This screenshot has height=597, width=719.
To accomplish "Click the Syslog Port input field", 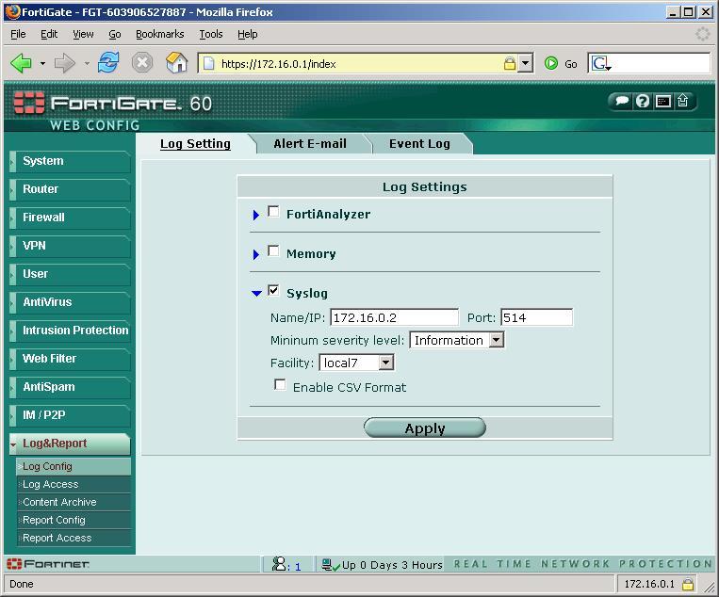I will [x=536, y=317].
